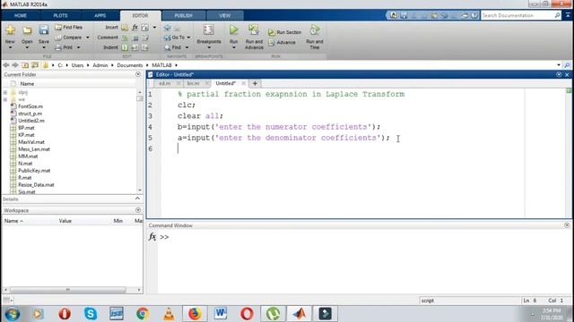Open Current Folder panel actions menu
The image size is (574, 322).
[138, 74]
